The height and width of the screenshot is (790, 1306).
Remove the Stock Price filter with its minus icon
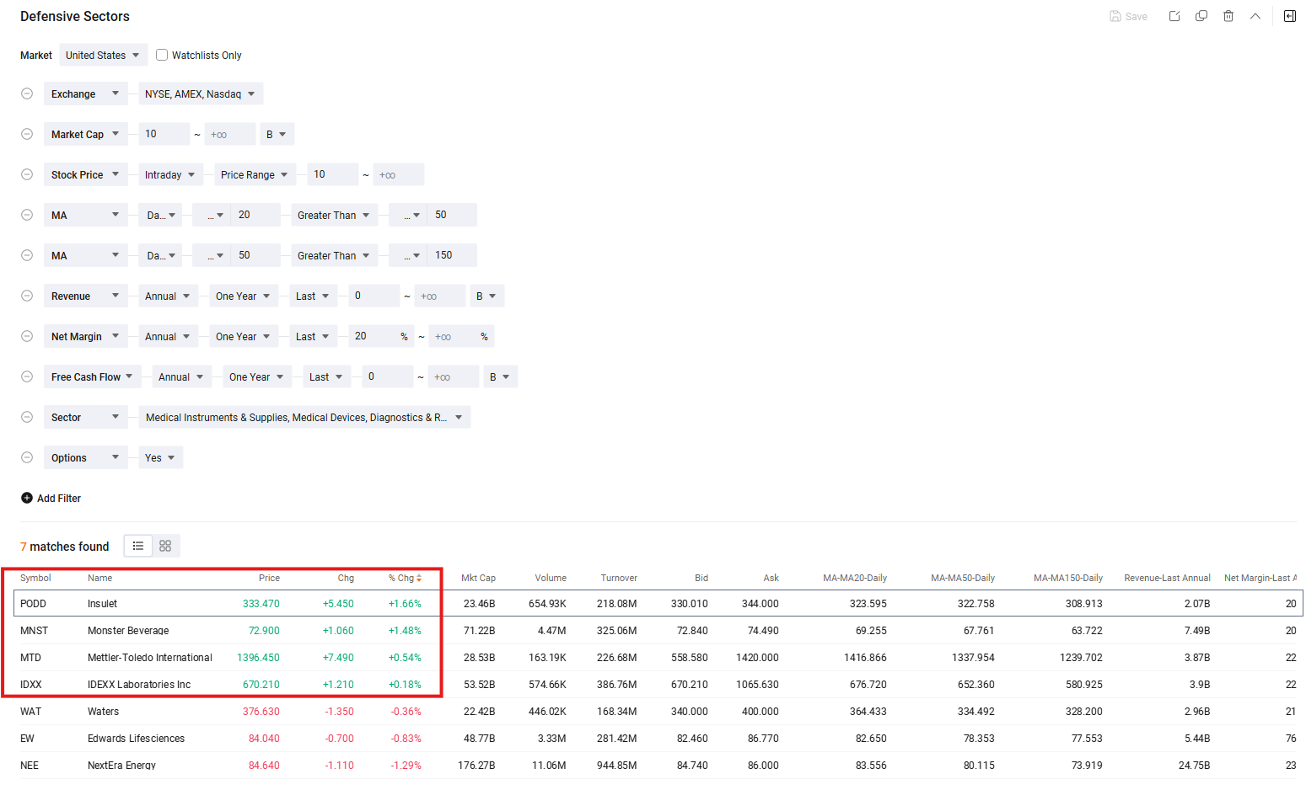[27, 174]
